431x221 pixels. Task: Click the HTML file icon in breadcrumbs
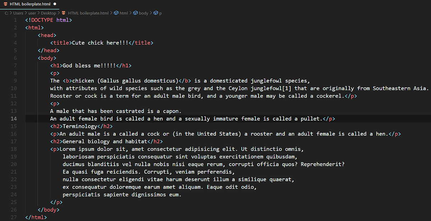(64, 13)
